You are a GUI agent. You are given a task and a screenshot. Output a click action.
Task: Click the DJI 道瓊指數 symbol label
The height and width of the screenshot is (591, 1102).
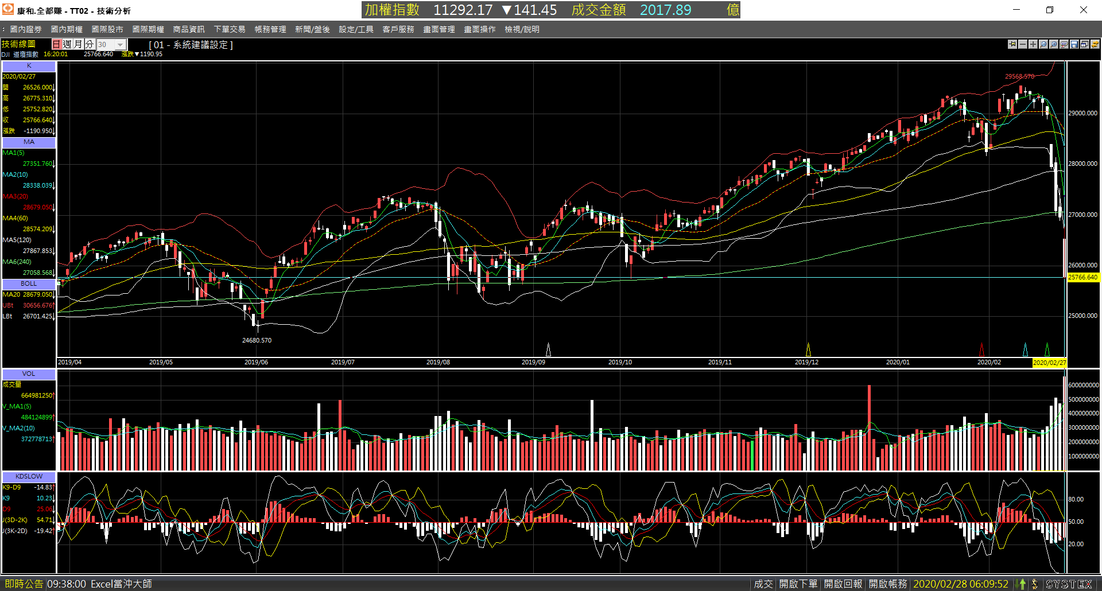click(20, 55)
